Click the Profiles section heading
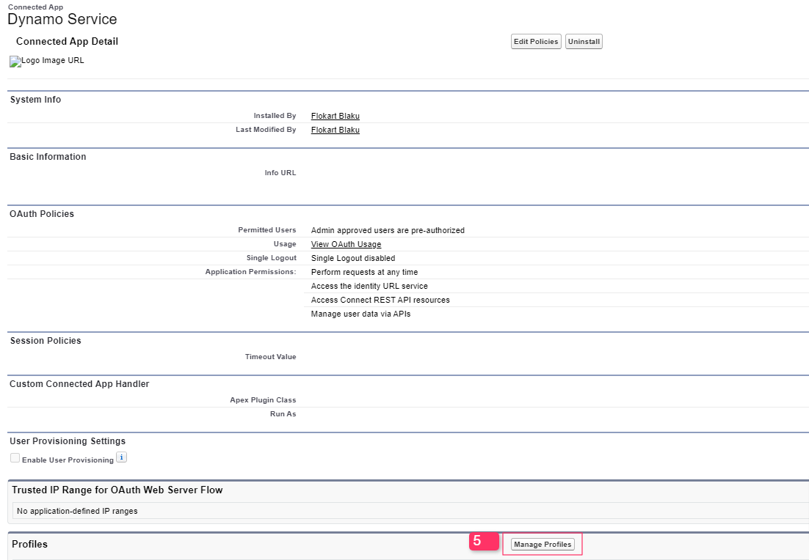Viewport: 809px width, 560px height. (29, 544)
